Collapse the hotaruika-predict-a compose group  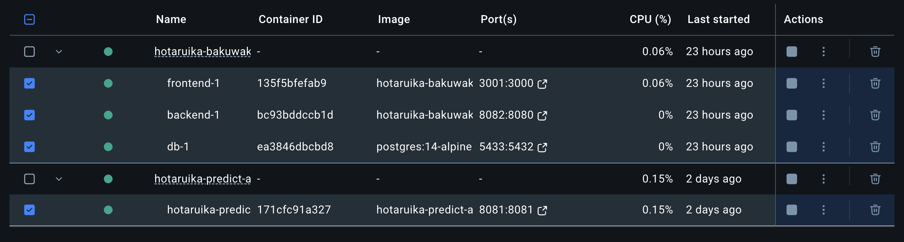pyautogui.click(x=59, y=179)
